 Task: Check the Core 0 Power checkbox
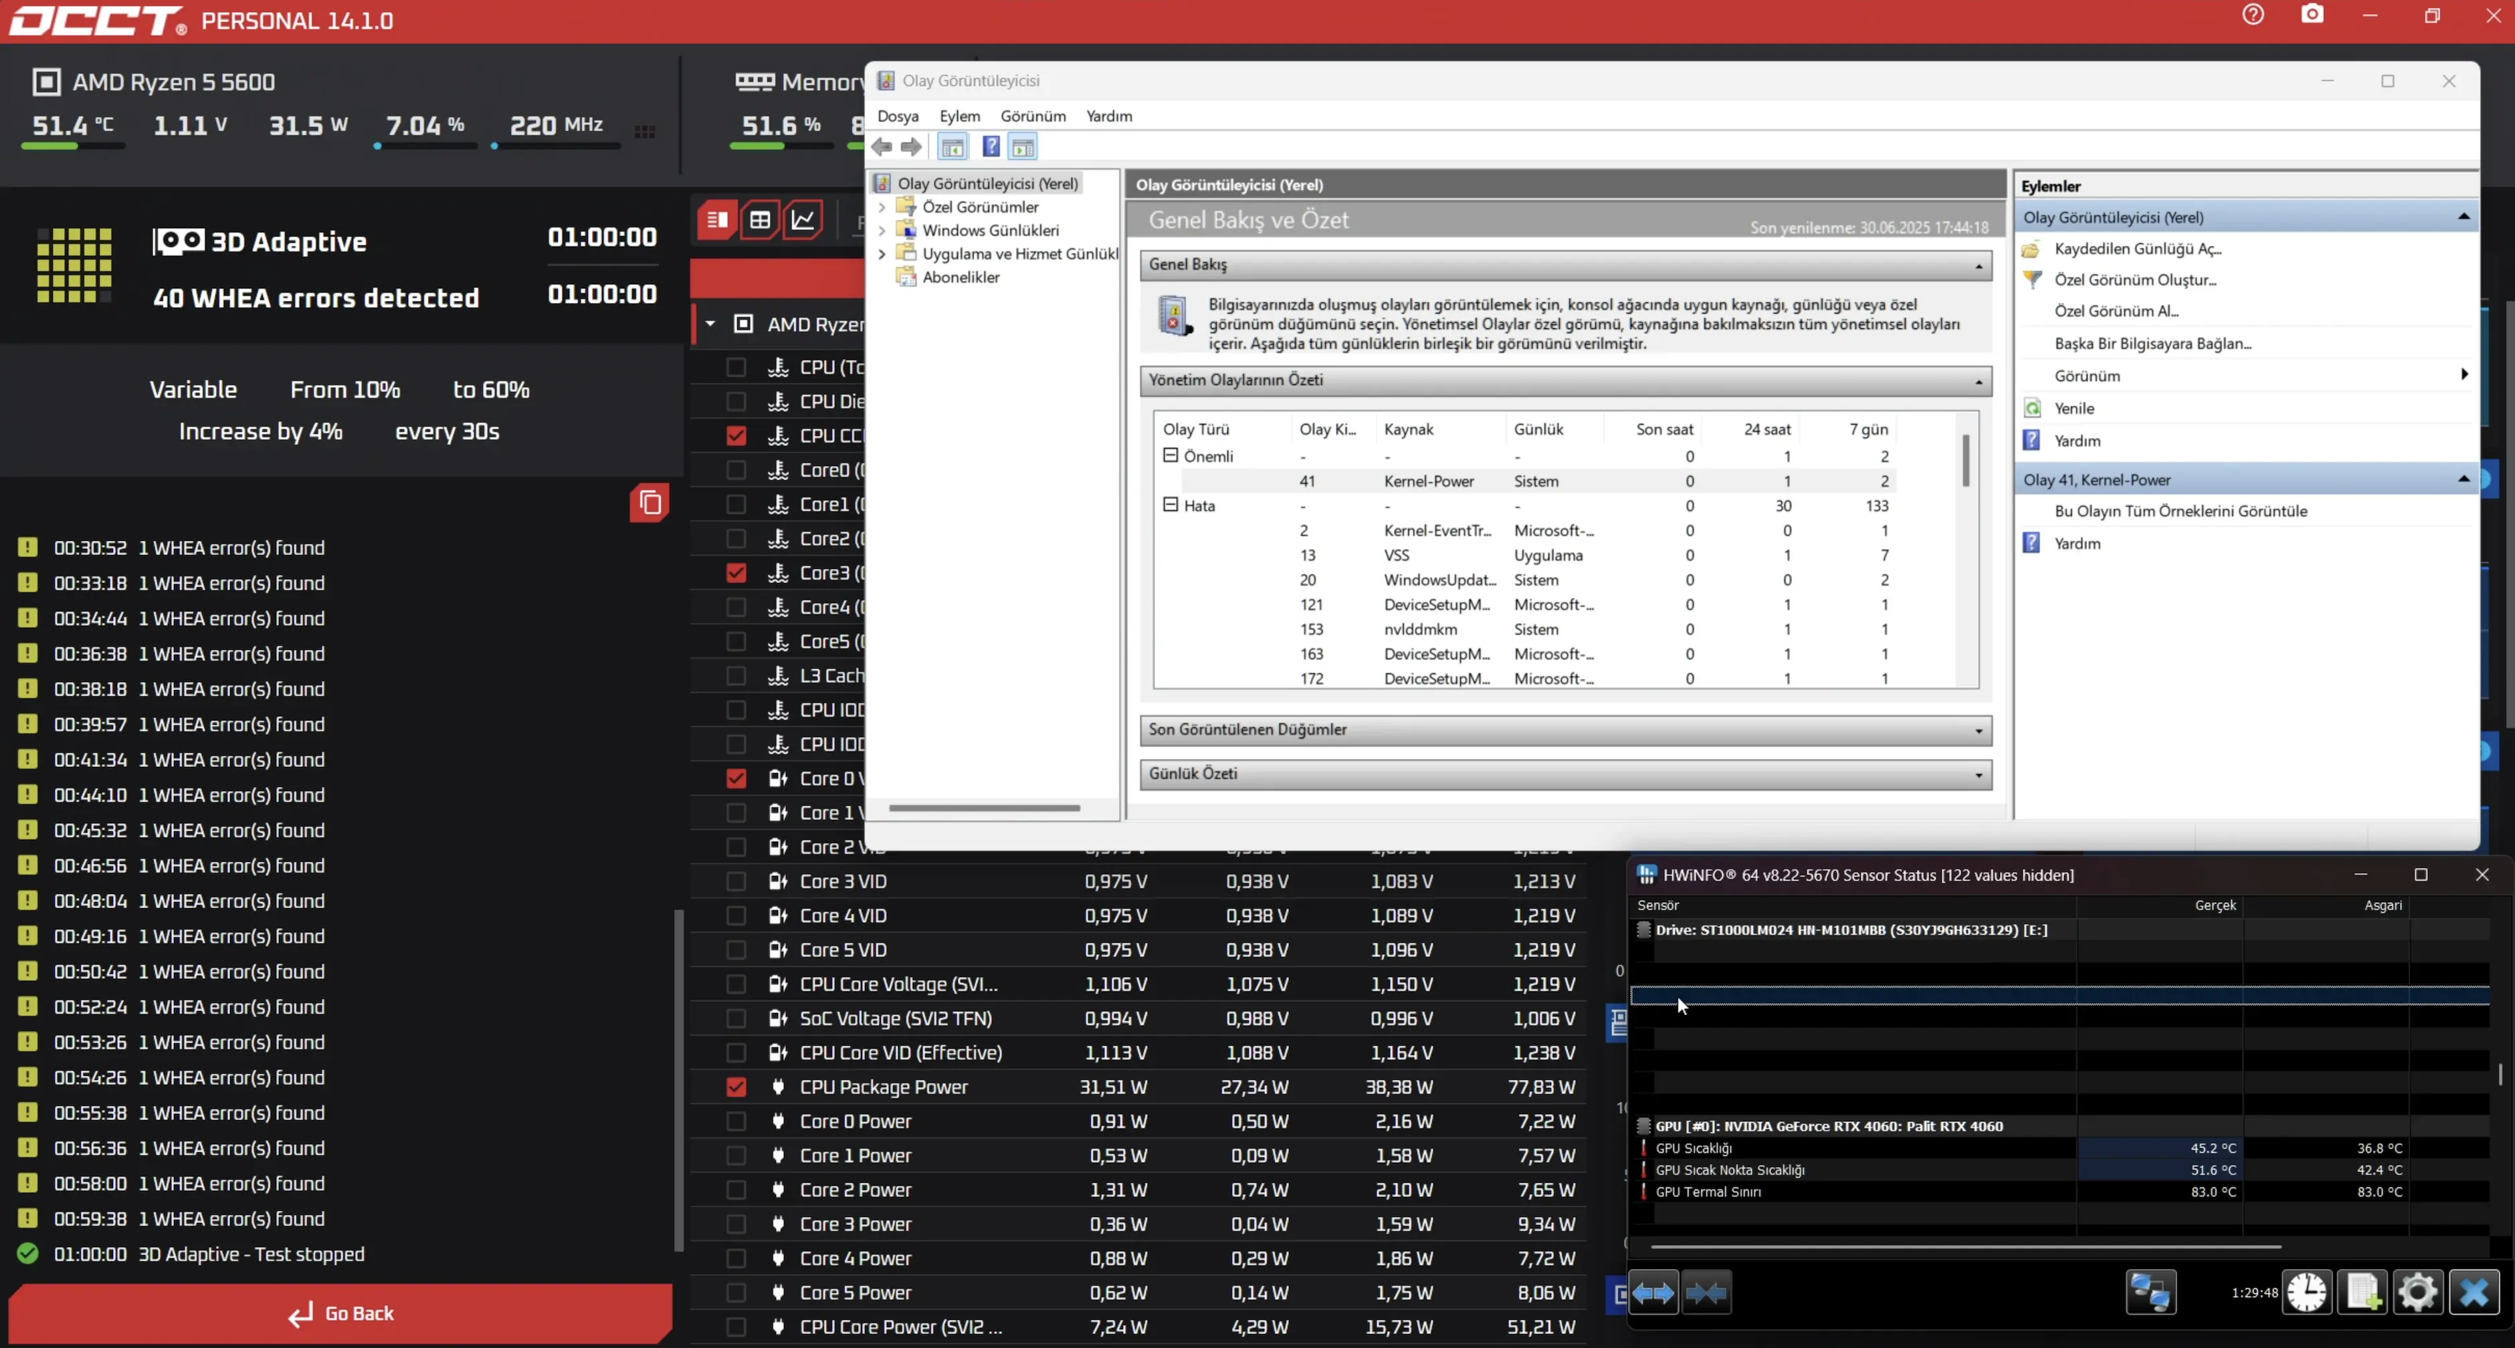click(736, 1121)
